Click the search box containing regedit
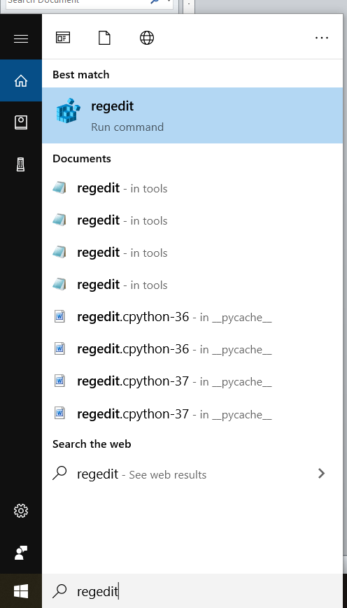 point(192,591)
